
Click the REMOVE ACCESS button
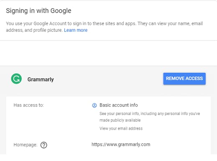pos(184,79)
